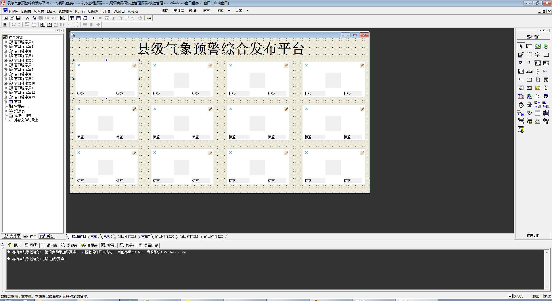
Task: Expand the 窗口程序集8 tree node
Action: pos(5,74)
